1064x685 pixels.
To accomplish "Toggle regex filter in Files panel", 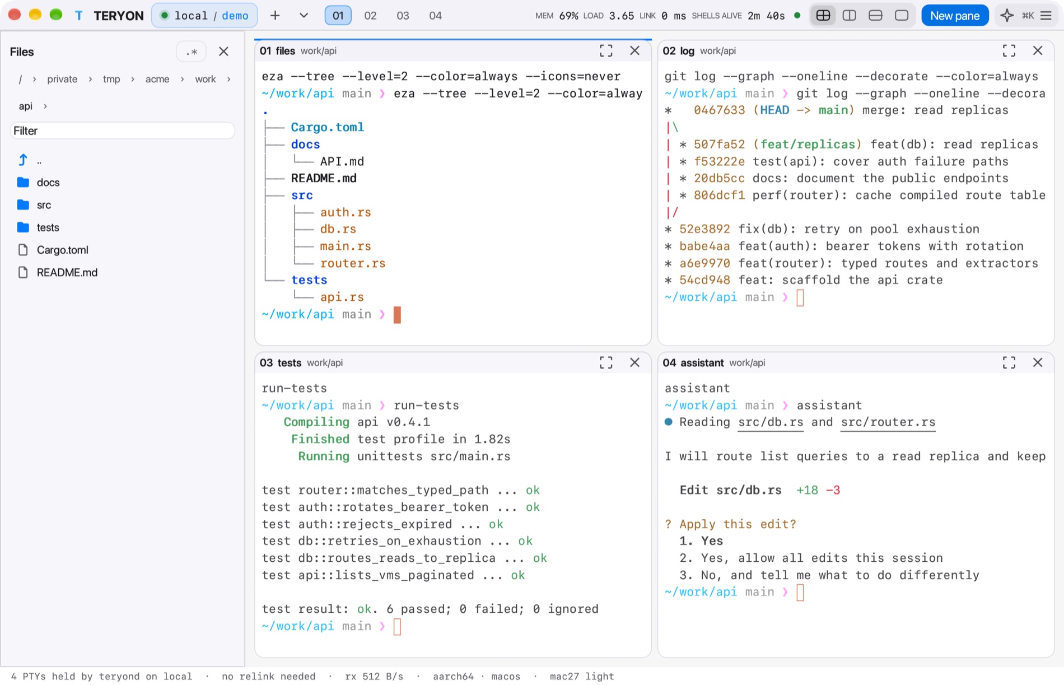I will pos(192,52).
